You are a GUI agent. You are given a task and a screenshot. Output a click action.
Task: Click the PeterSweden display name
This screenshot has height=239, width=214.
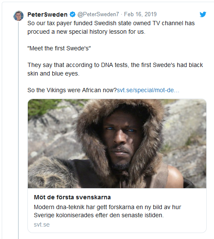point(48,15)
